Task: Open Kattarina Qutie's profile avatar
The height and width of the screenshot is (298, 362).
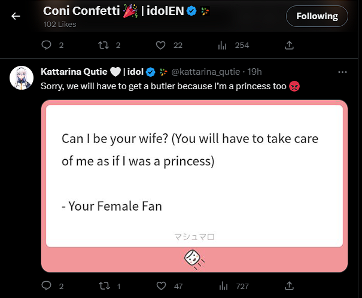Action: [x=22, y=78]
